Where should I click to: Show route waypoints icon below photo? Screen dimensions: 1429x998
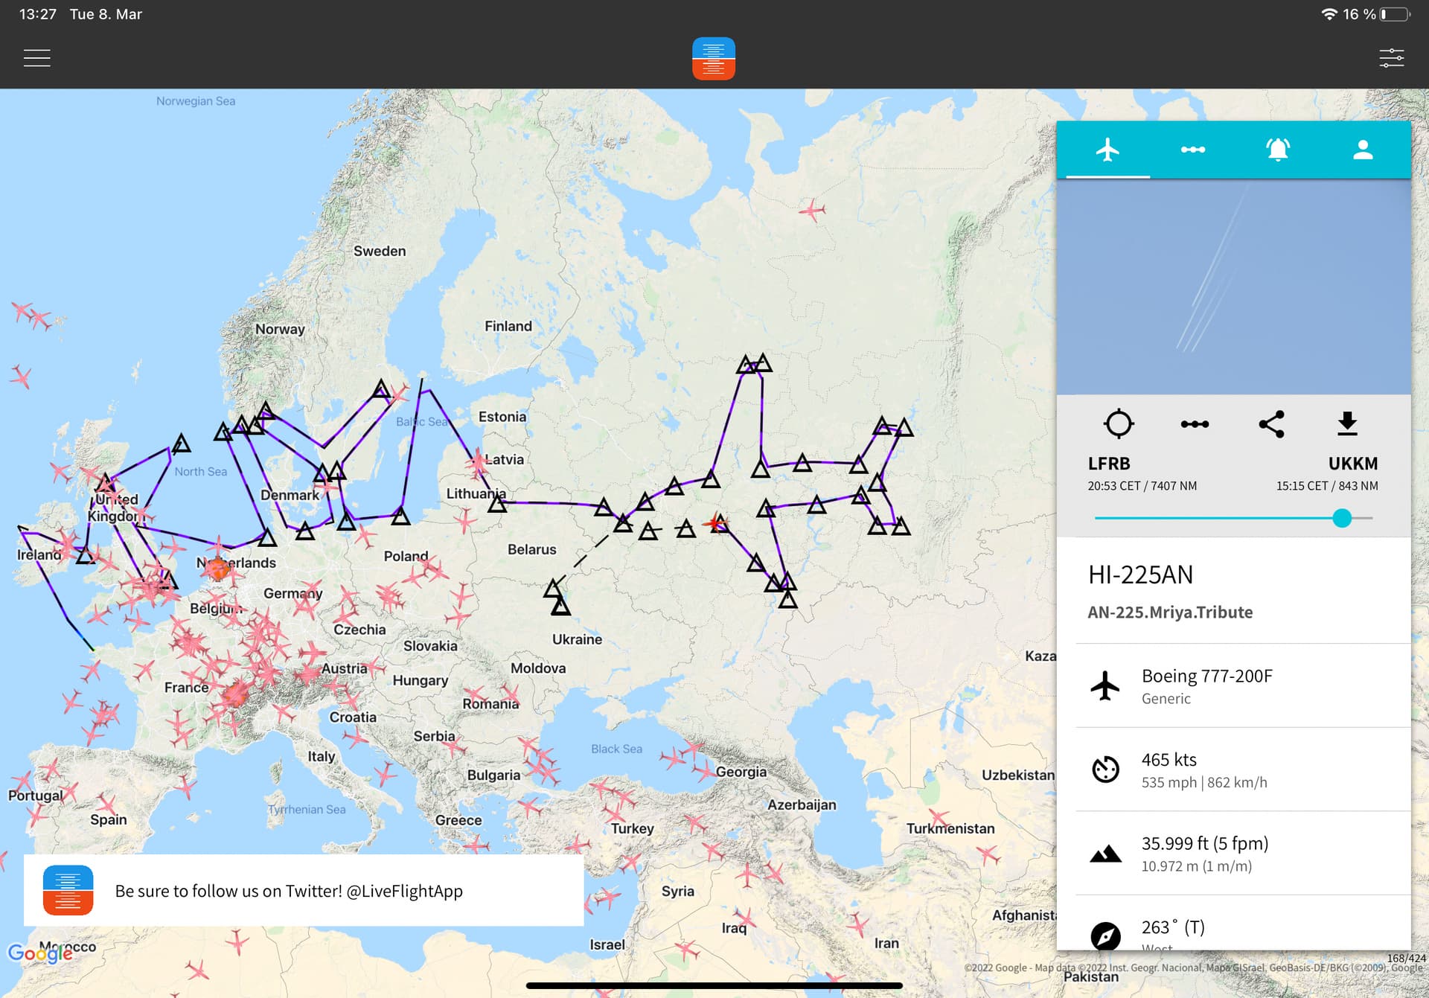pos(1194,423)
